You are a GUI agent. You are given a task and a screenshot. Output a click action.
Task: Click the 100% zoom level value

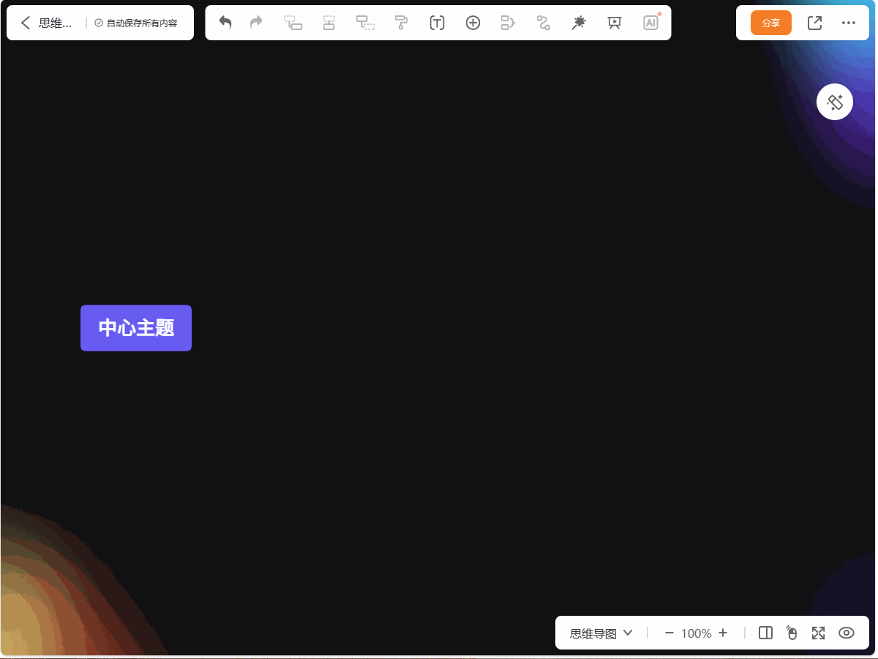(x=696, y=633)
